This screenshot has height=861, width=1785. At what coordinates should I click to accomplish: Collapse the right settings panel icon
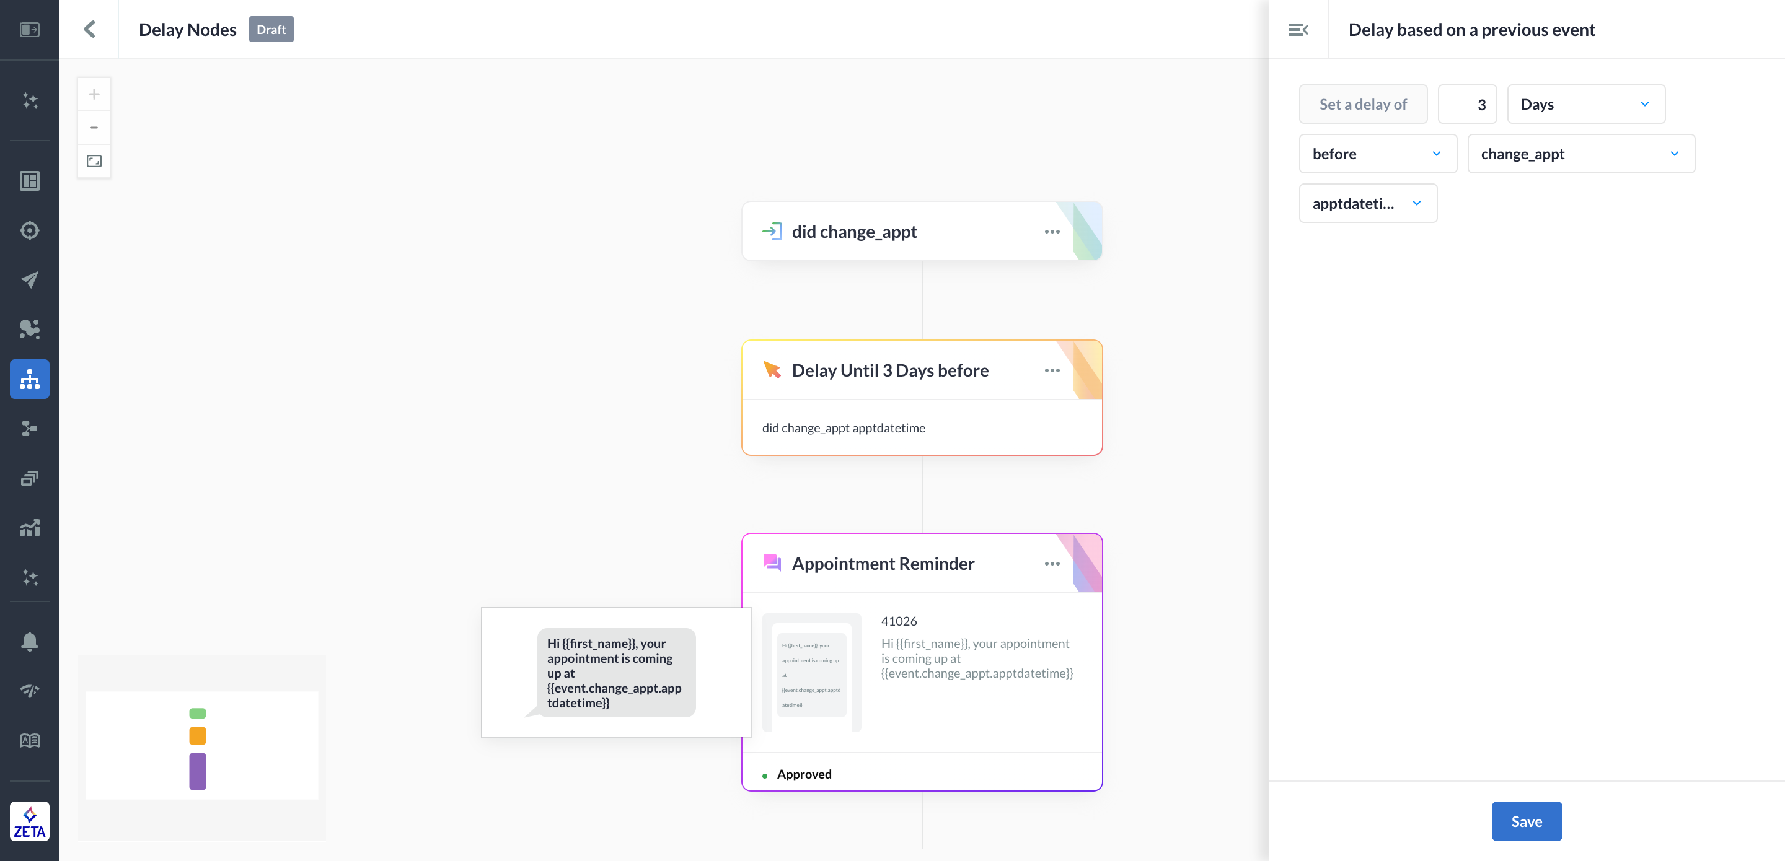[1298, 29]
